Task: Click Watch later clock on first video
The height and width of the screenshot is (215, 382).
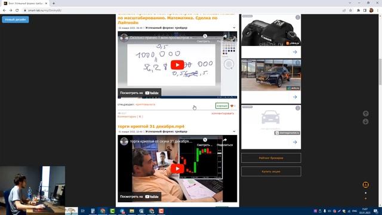Action: tap(205, 36)
